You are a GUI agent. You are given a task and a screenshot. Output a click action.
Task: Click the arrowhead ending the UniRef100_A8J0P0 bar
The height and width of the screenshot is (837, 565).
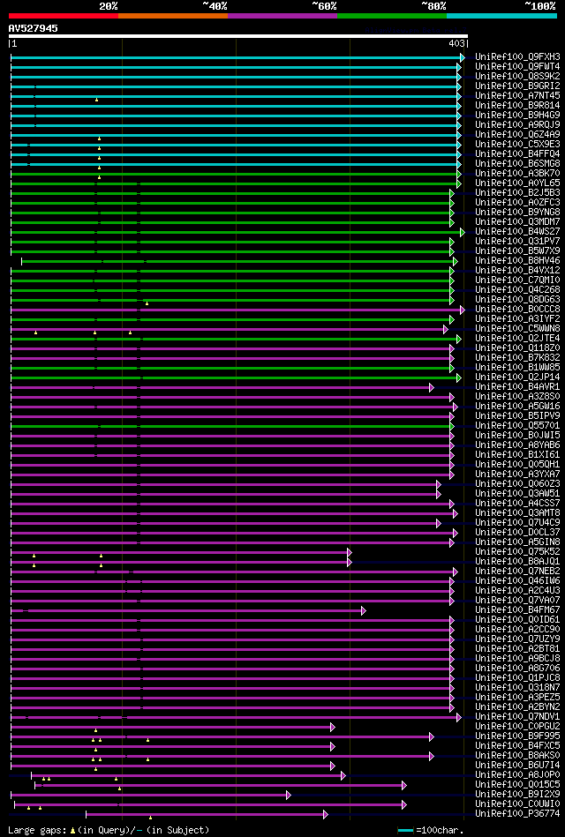coord(343,775)
